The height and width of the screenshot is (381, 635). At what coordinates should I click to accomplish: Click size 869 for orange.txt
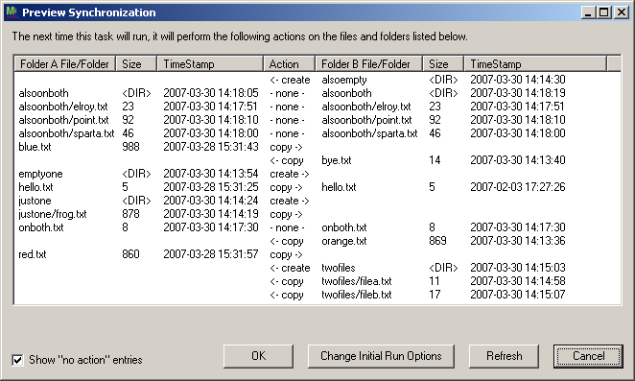tap(437, 241)
